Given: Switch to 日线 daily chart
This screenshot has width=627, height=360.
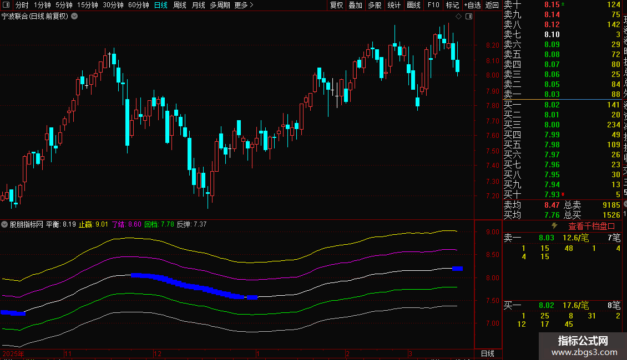Looking at the screenshot, I should [x=161, y=5].
